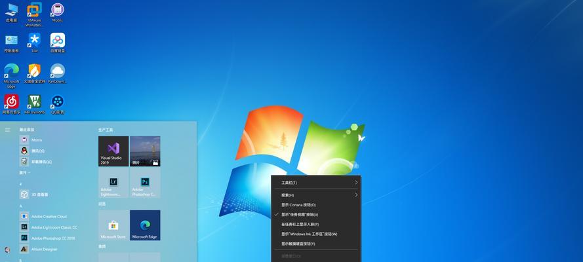Open the 控制面板 Control Panel desktop icon
This screenshot has height=262, width=583.
point(12,43)
